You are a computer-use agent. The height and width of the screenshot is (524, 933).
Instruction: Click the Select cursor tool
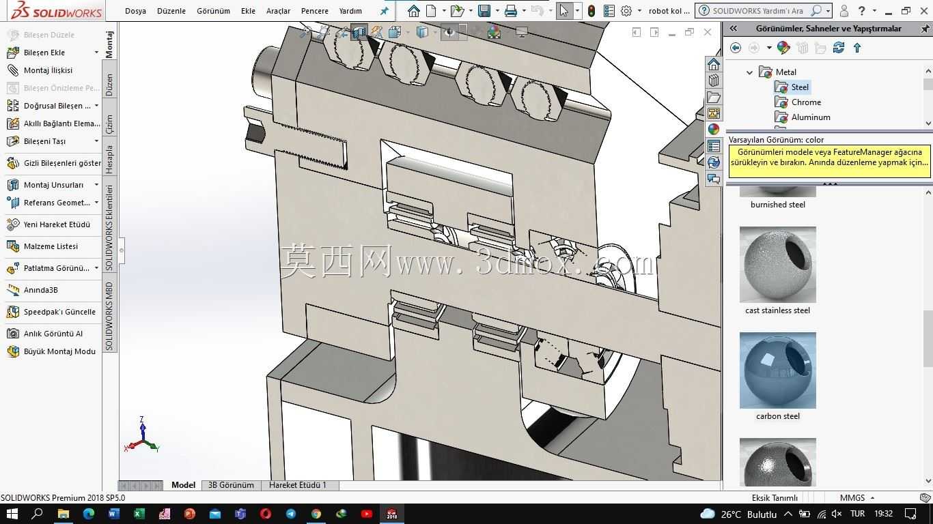[564, 11]
